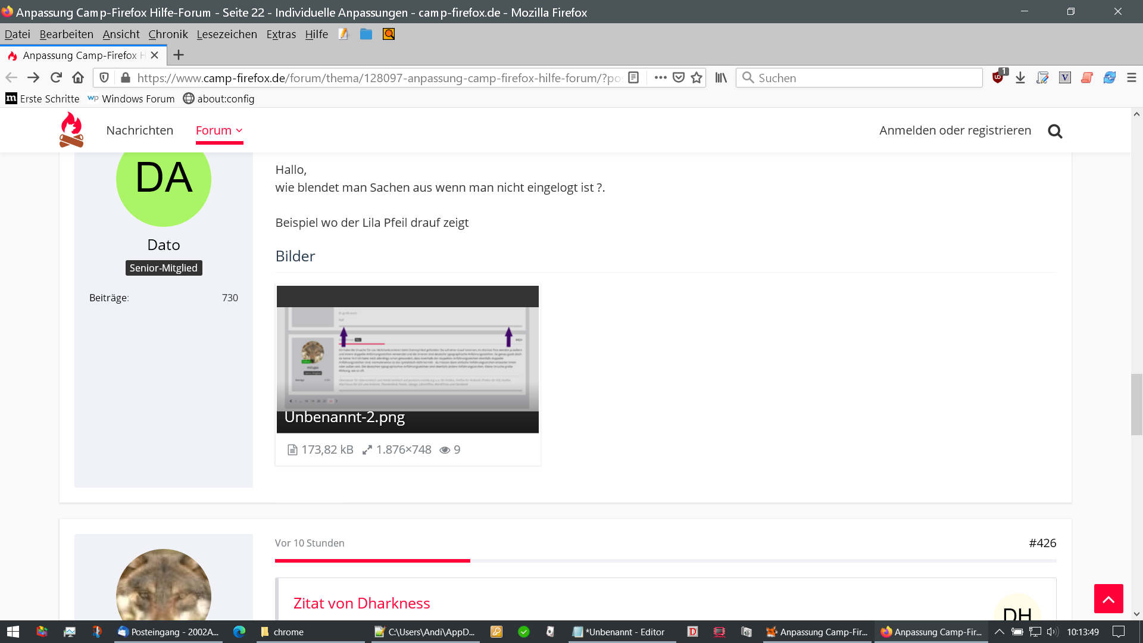Open the Lesezeichen menu
This screenshot has height=643, width=1143.
pos(227,35)
